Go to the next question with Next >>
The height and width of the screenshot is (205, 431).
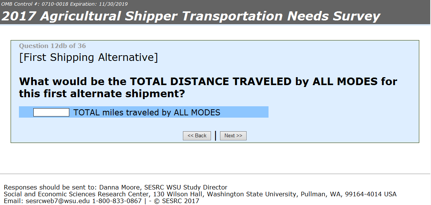(233, 136)
